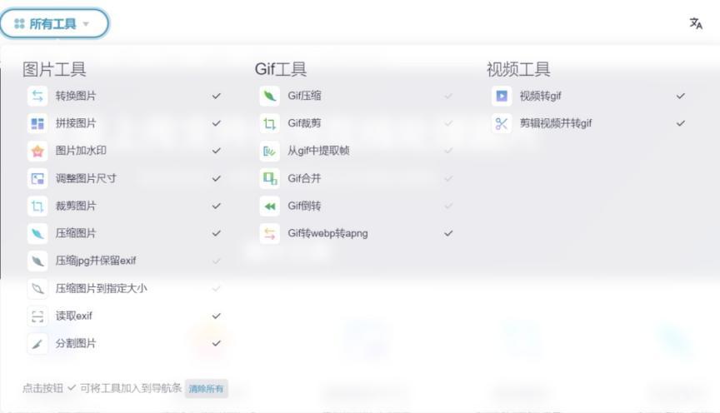720x413 pixels.
Task: Toggle checkmark for 图片加水印
Action: pyautogui.click(x=217, y=151)
